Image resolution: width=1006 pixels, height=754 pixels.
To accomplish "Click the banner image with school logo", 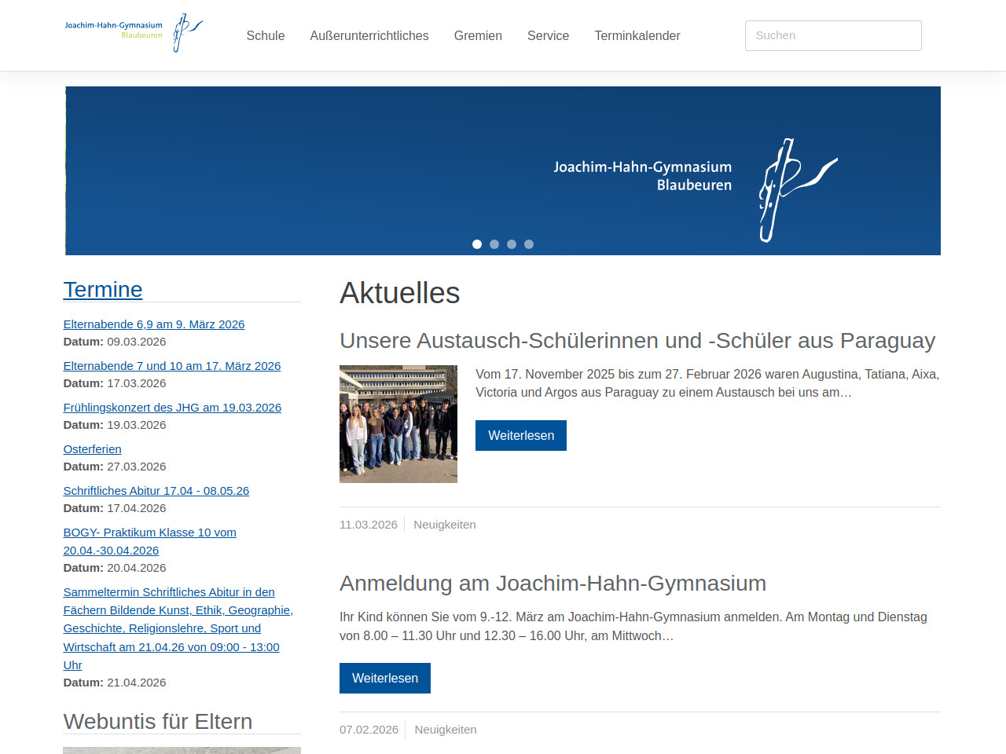I will click(503, 170).
